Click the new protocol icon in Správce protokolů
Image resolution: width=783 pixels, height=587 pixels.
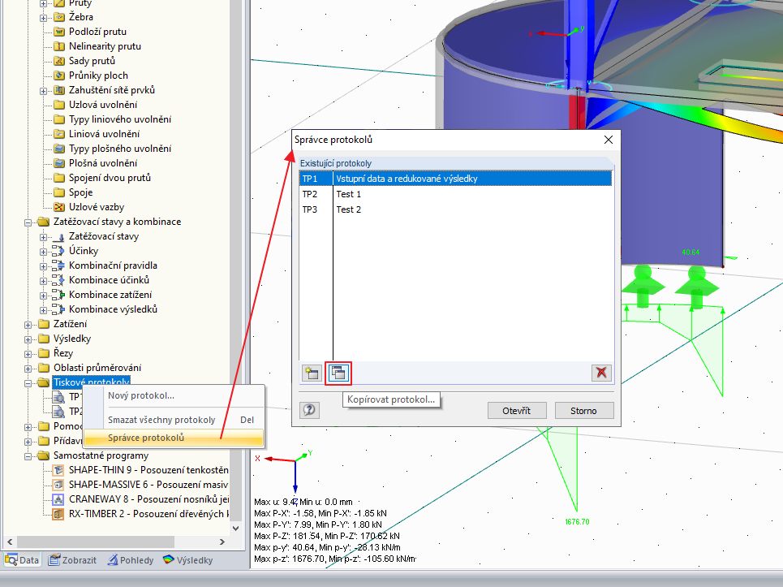tap(312, 373)
